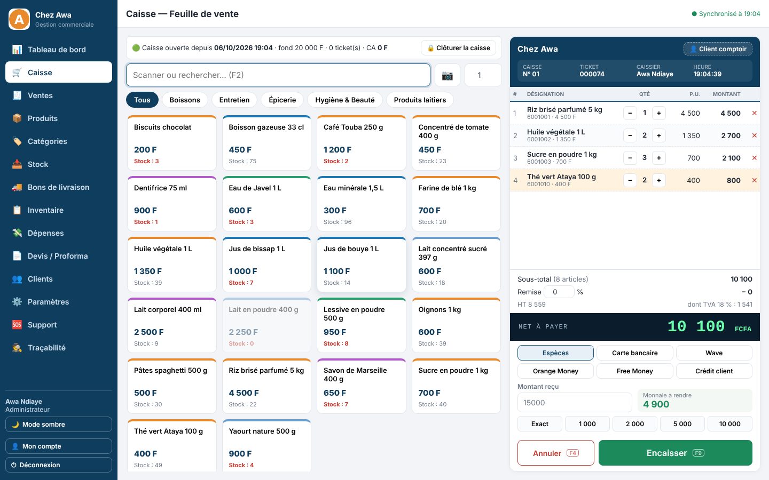Remove Sucre en poudre line from ticket
The height and width of the screenshot is (480, 769).
754,158
